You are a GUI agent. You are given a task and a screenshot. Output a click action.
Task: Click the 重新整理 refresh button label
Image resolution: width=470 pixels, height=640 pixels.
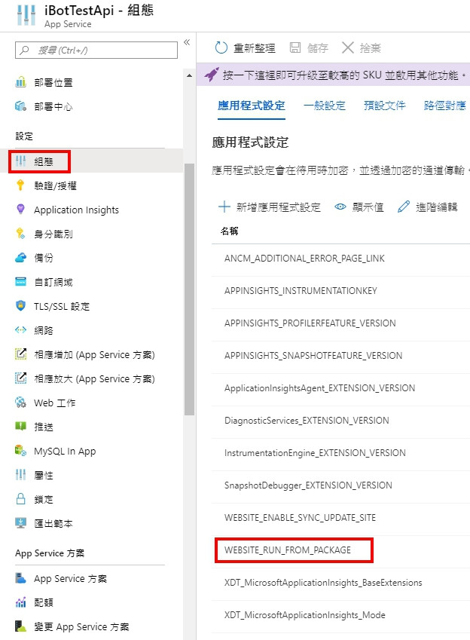tap(255, 48)
